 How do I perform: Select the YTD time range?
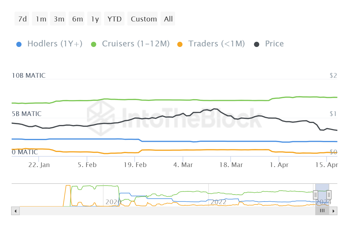[x=114, y=19]
